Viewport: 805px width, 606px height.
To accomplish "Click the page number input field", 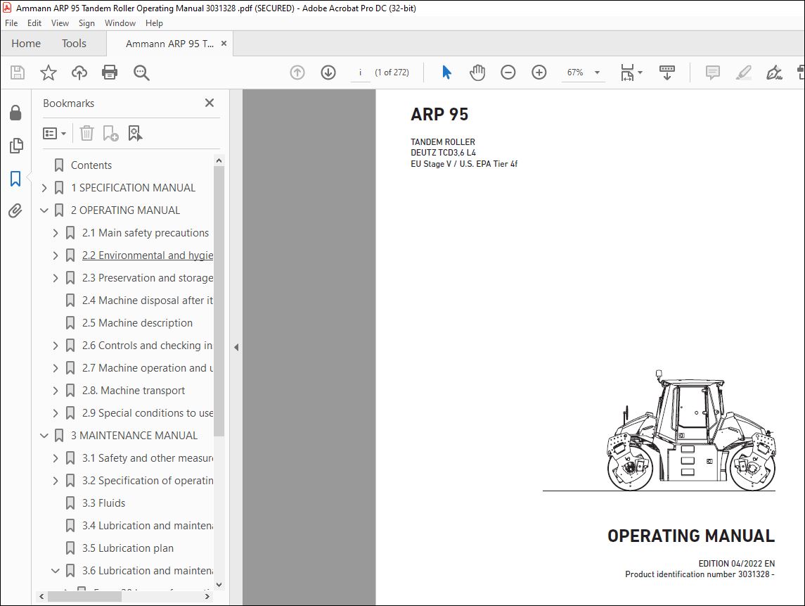I will 361,72.
